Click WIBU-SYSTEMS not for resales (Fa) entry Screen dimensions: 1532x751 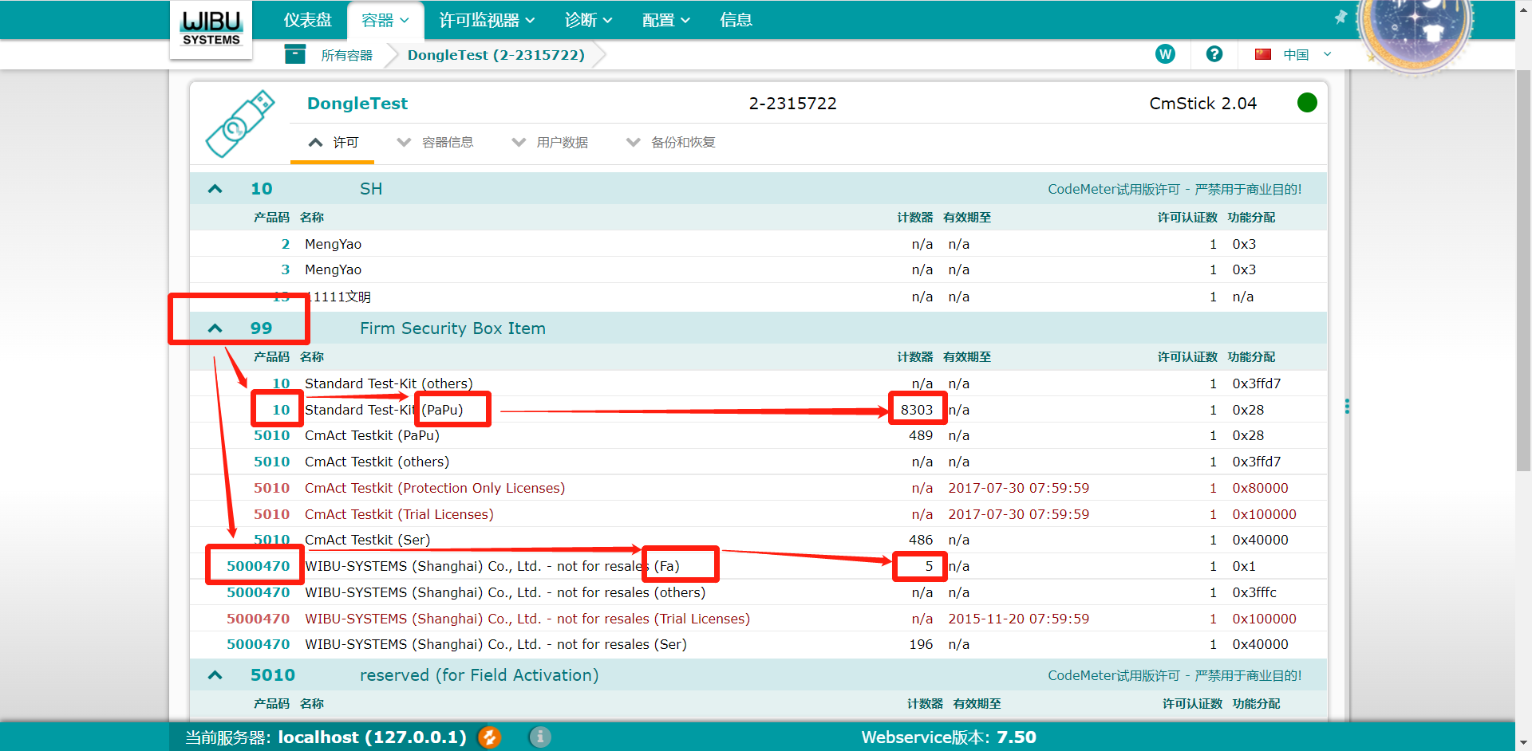coord(492,566)
